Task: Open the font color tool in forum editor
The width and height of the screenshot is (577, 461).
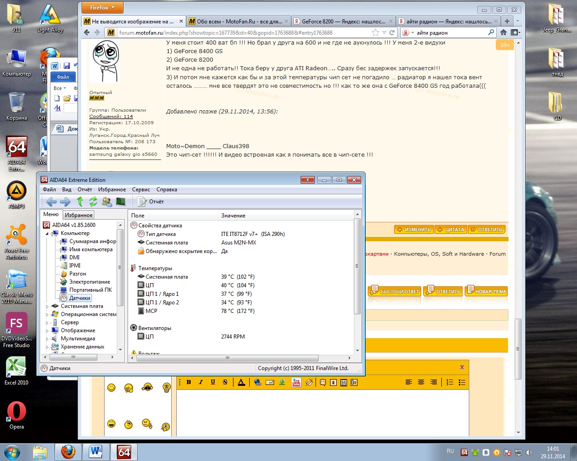Action: pyautogui.click(x=241, y=382)
